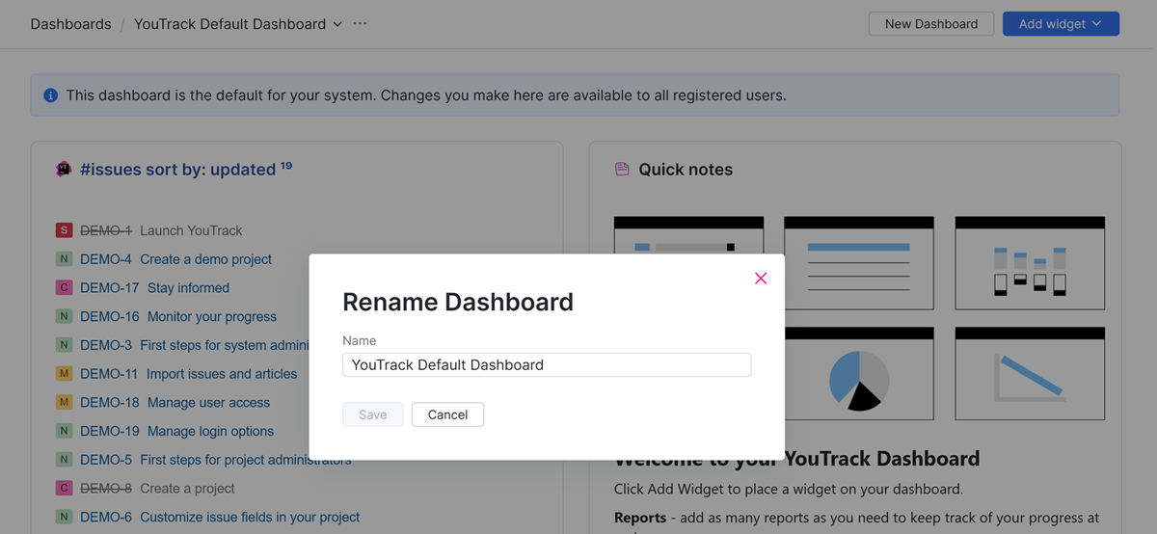Open issue DEMO-18 Manage user access
Image resolution: width=1157 pixels, height=534 pixels.
[175, 403]
